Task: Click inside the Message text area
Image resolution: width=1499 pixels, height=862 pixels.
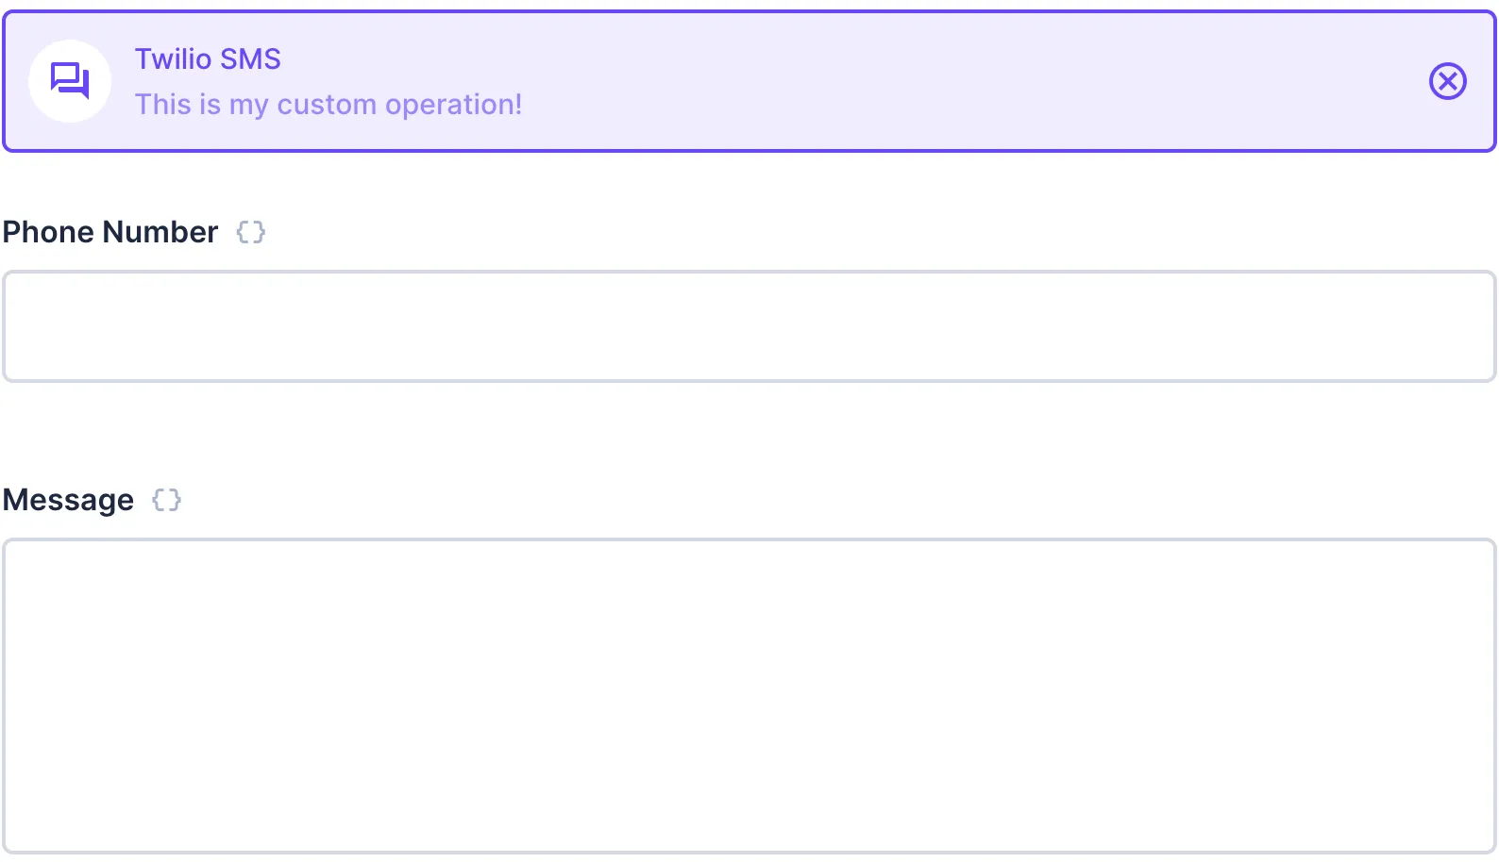Action: pos(749,693)
